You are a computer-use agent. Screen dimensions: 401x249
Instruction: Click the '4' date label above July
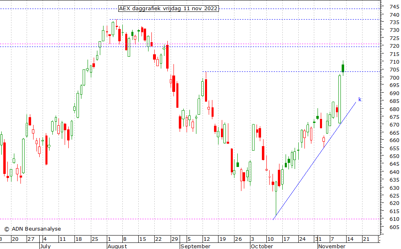pyautogui.click(x=45, y=239)
